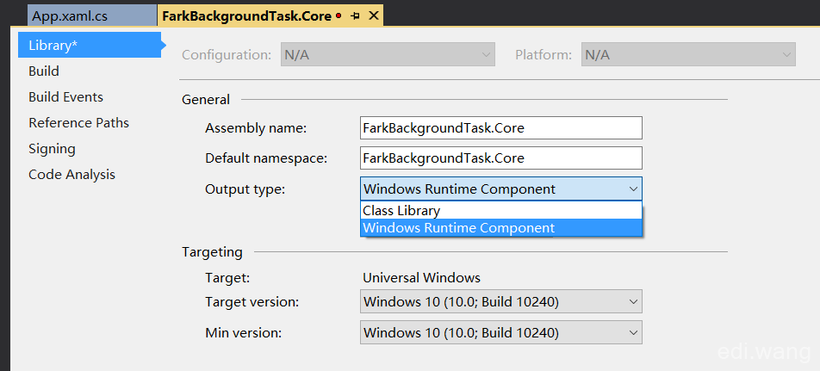Screen dimensions: 820x371
Task: Open the Reference Paths page
Action: [x=79, y=123]
